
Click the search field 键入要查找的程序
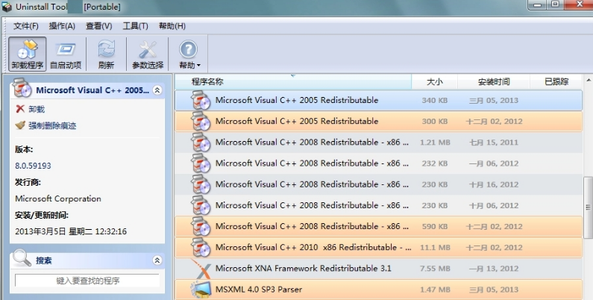[87, 281]
